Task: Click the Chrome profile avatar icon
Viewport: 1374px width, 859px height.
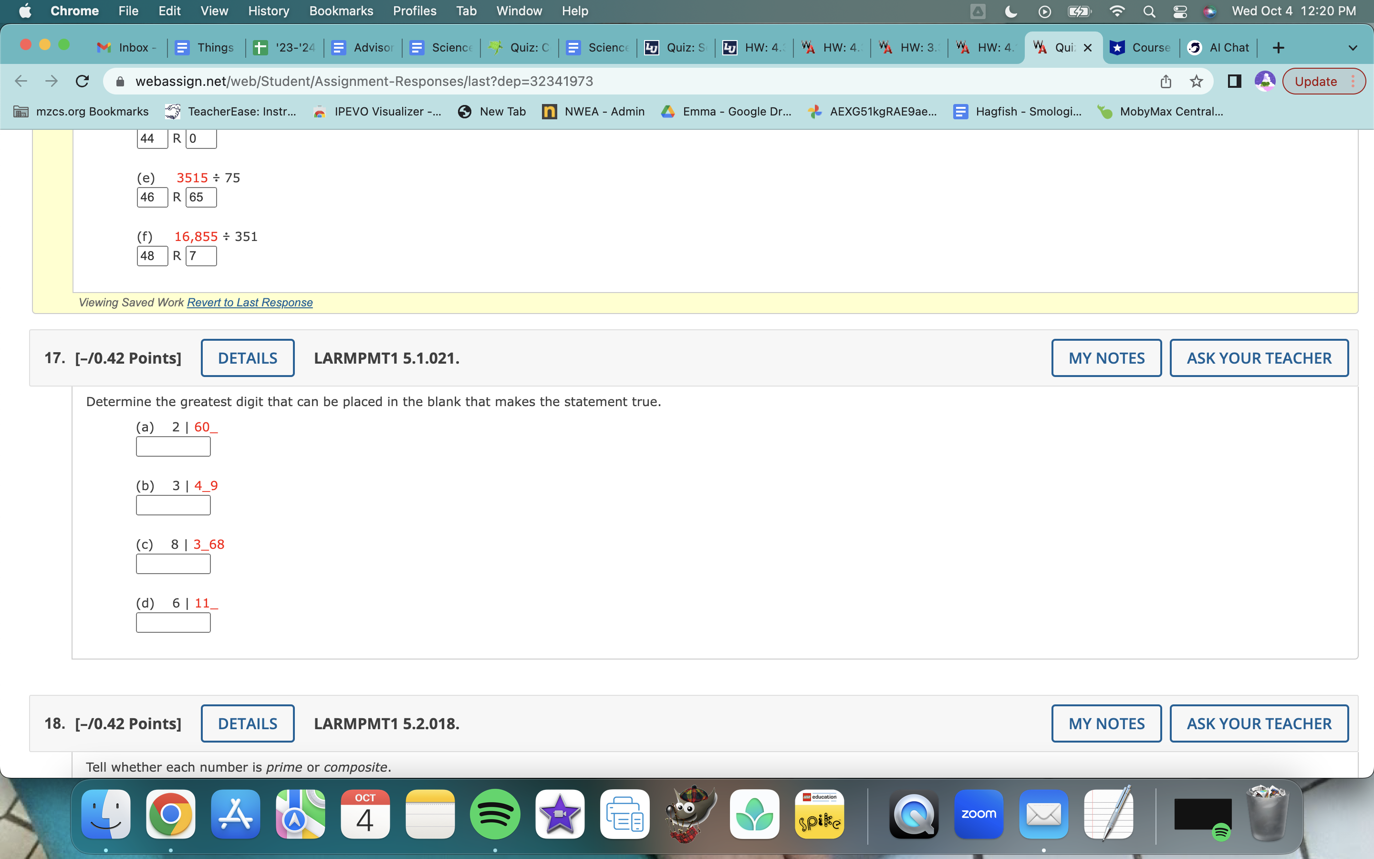Action: (x=1266, y=81)
